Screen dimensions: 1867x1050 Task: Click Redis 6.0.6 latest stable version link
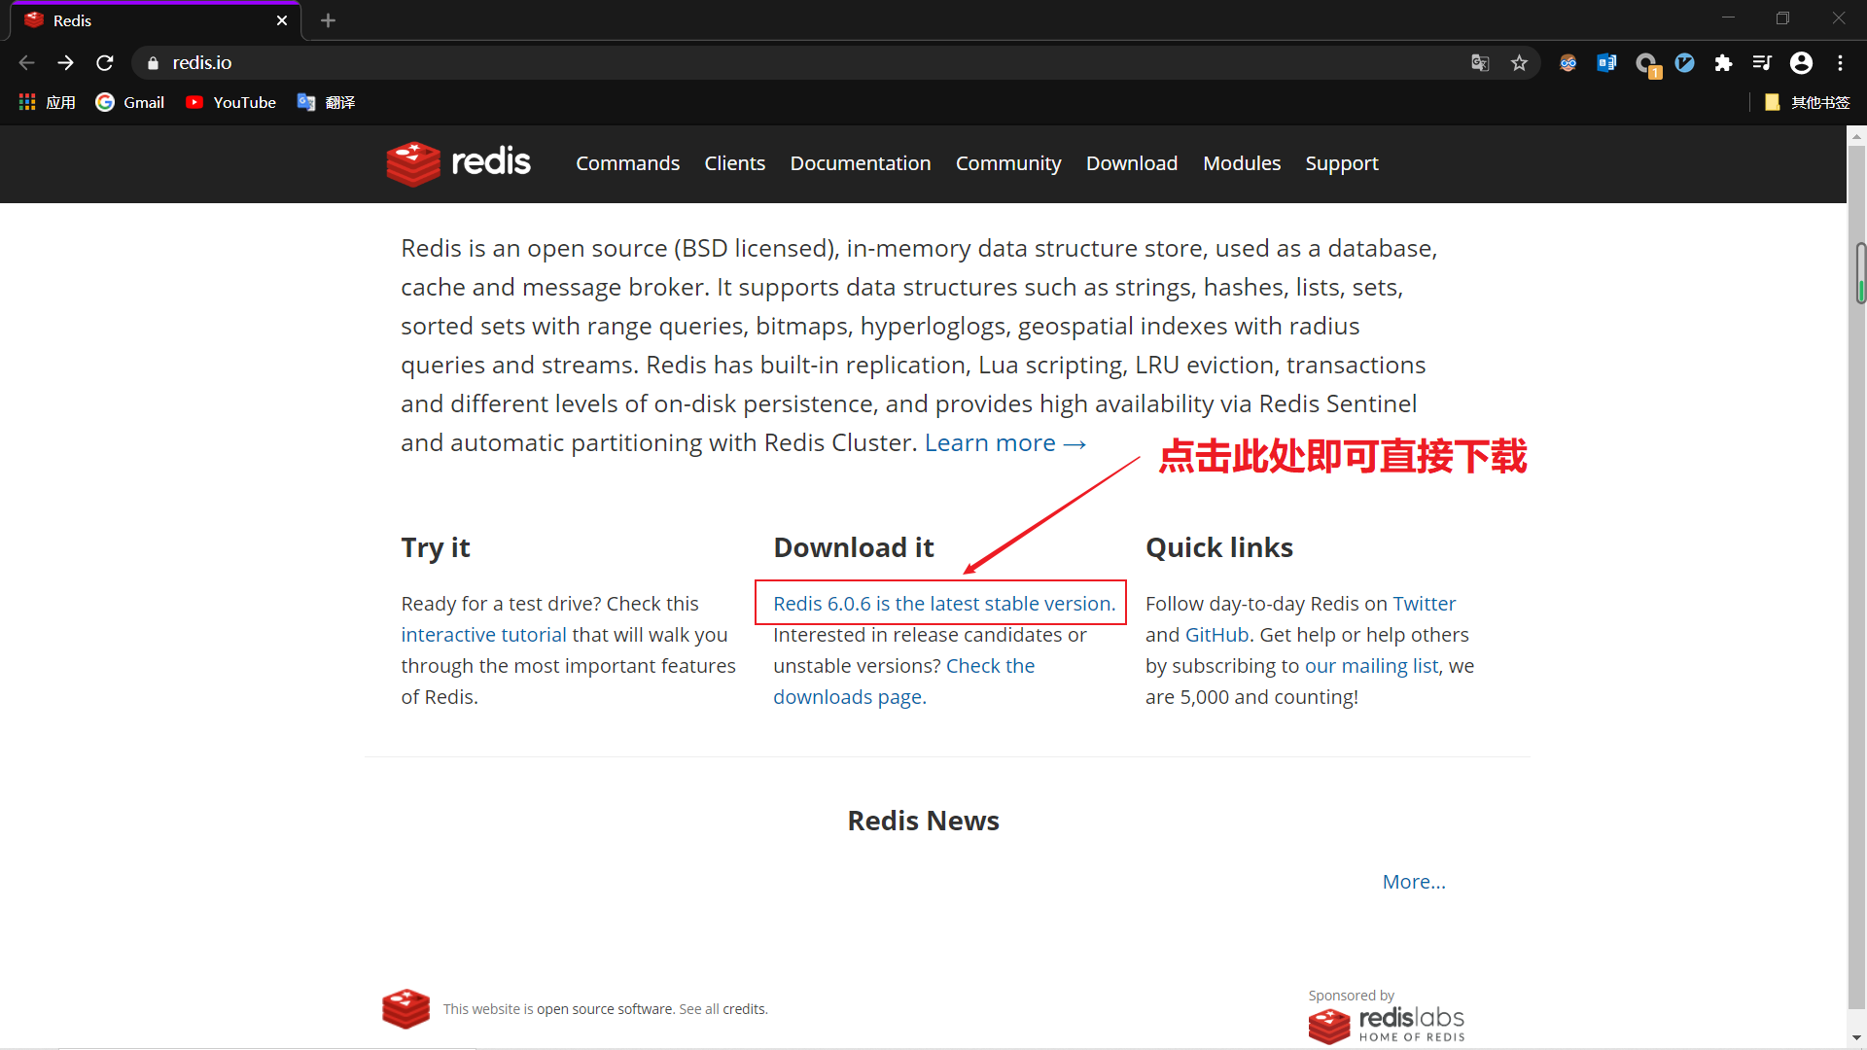pos(943,604)
